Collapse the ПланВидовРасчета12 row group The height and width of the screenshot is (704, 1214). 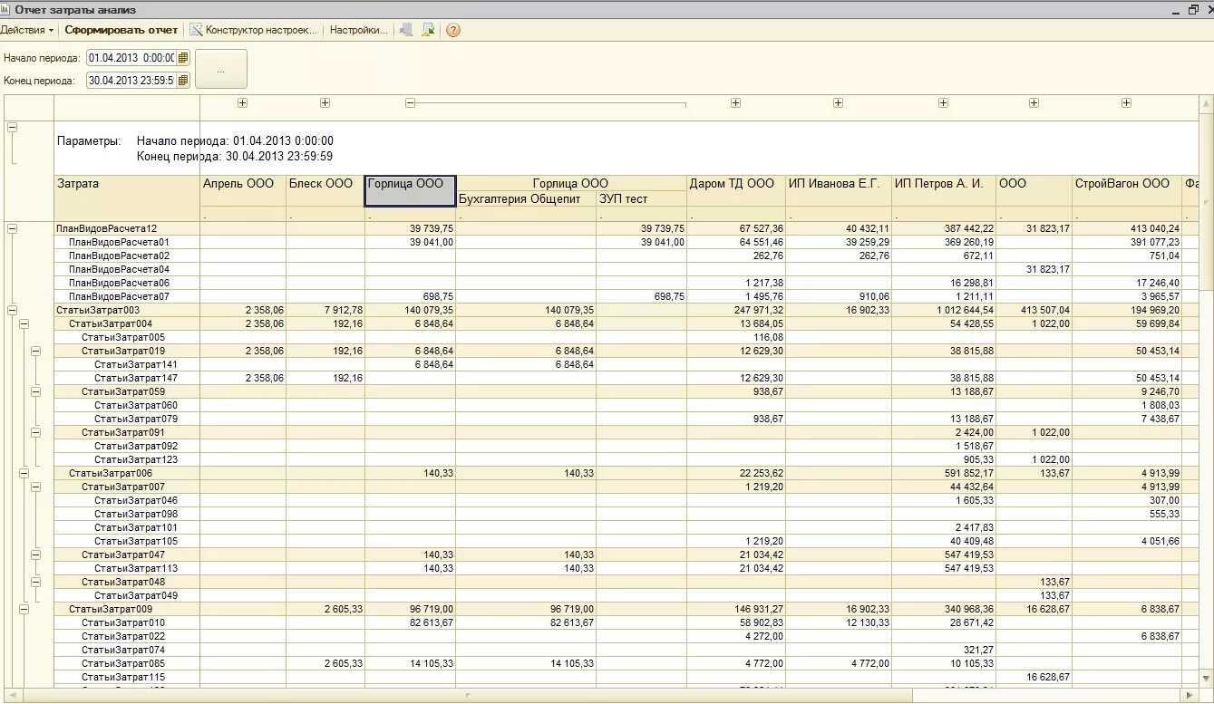(12, 229)
